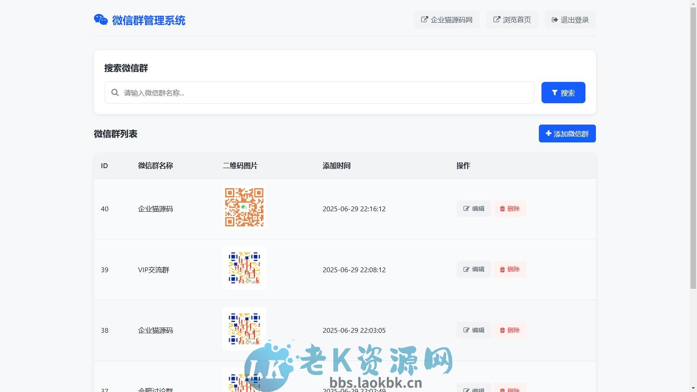Click the edit pencil icon for row 40

coord(466,209)
